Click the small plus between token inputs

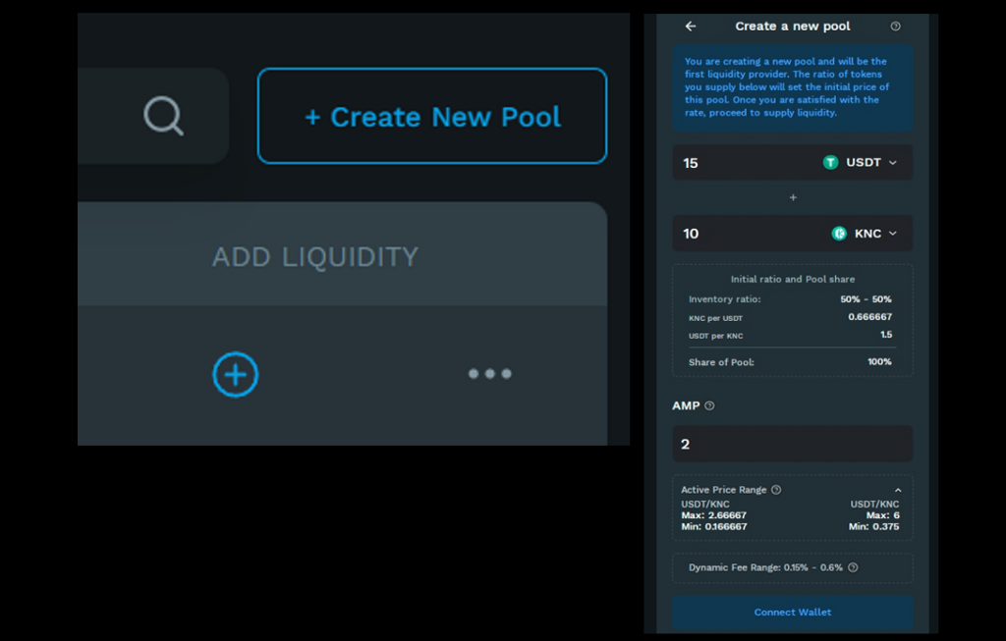[x=793, y=197]
